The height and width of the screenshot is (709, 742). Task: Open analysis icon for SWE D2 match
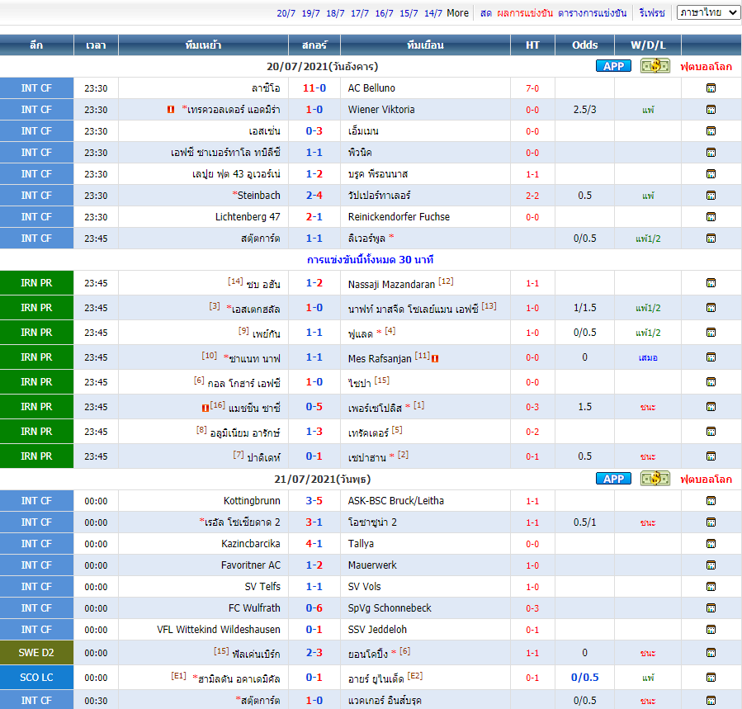[711, 653]
